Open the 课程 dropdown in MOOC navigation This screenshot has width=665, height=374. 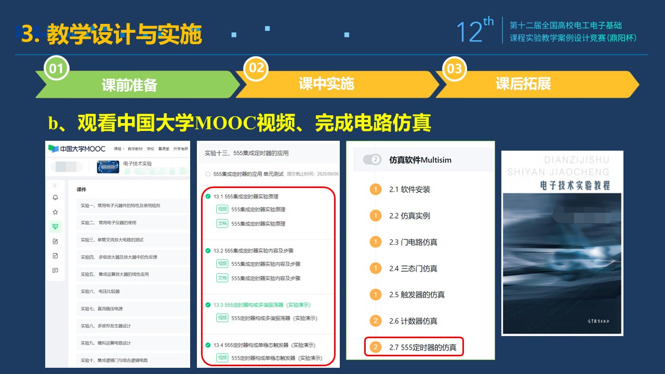(x=119, y=149)
